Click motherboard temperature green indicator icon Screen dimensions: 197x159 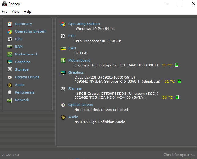coord(177,65)
